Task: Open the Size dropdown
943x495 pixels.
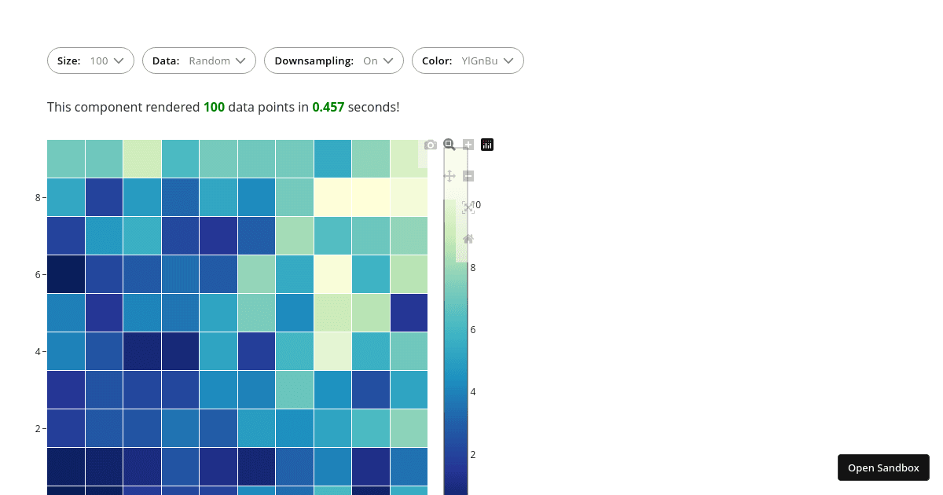Action: click(90, 60)
